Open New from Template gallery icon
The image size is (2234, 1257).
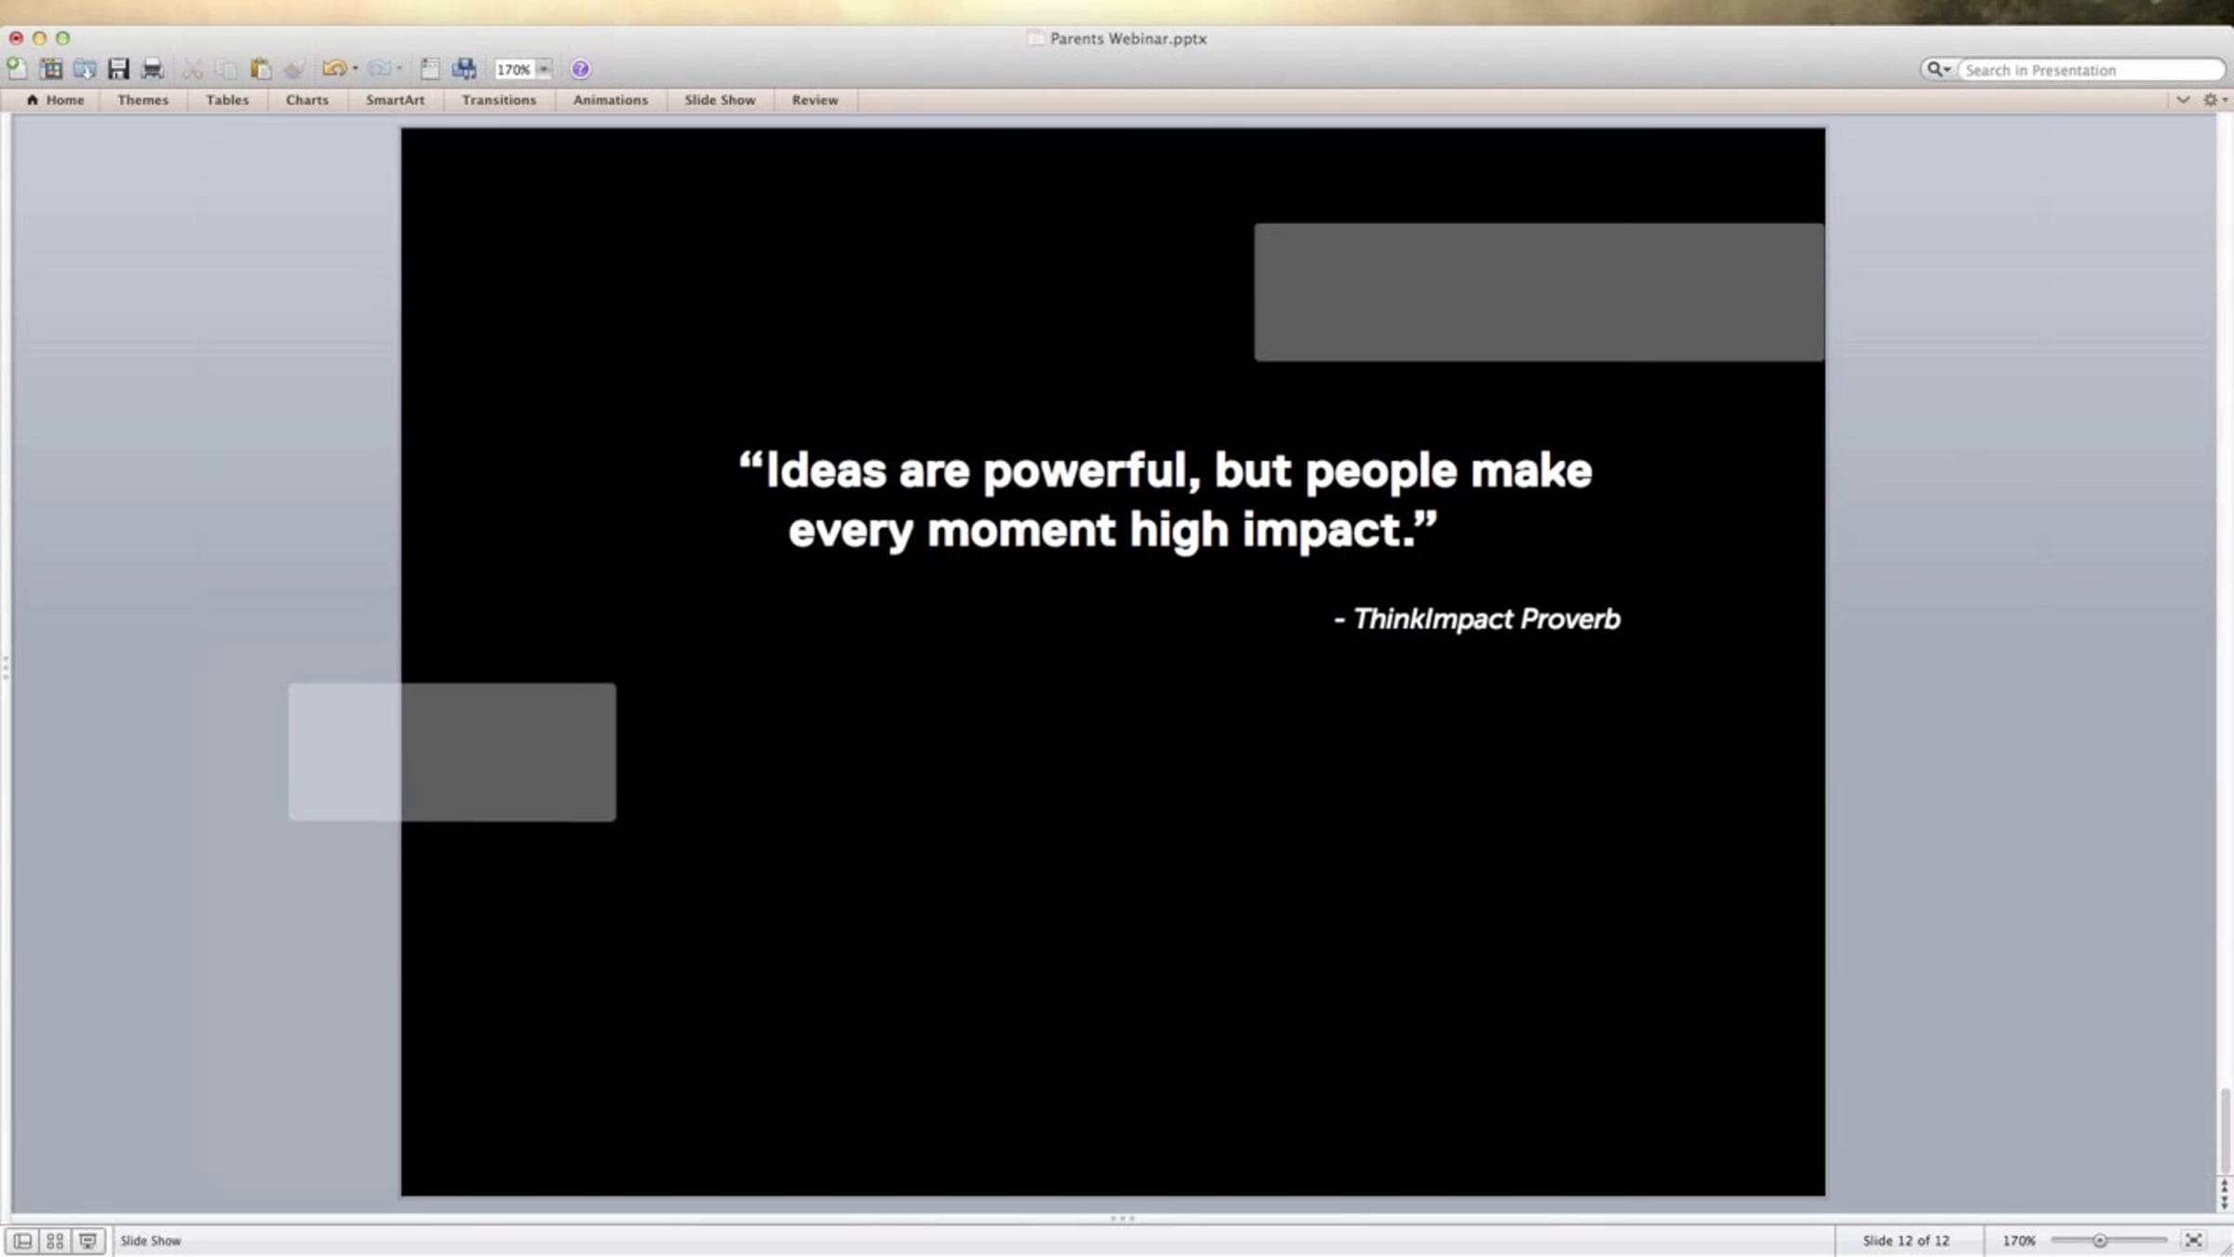click(x=51, y=69)
